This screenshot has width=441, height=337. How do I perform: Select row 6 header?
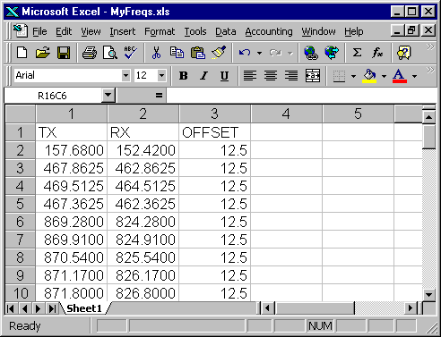pyautogui.click(x=20, y=222)
